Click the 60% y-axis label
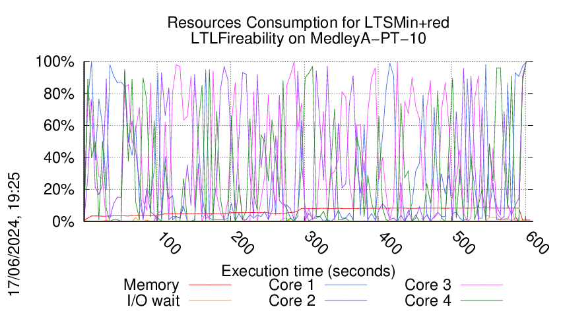Screen dimensions: 561x313 pos(59,126)
